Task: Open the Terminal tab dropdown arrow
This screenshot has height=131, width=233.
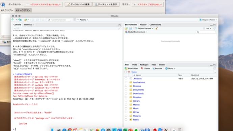Action: 34,25
